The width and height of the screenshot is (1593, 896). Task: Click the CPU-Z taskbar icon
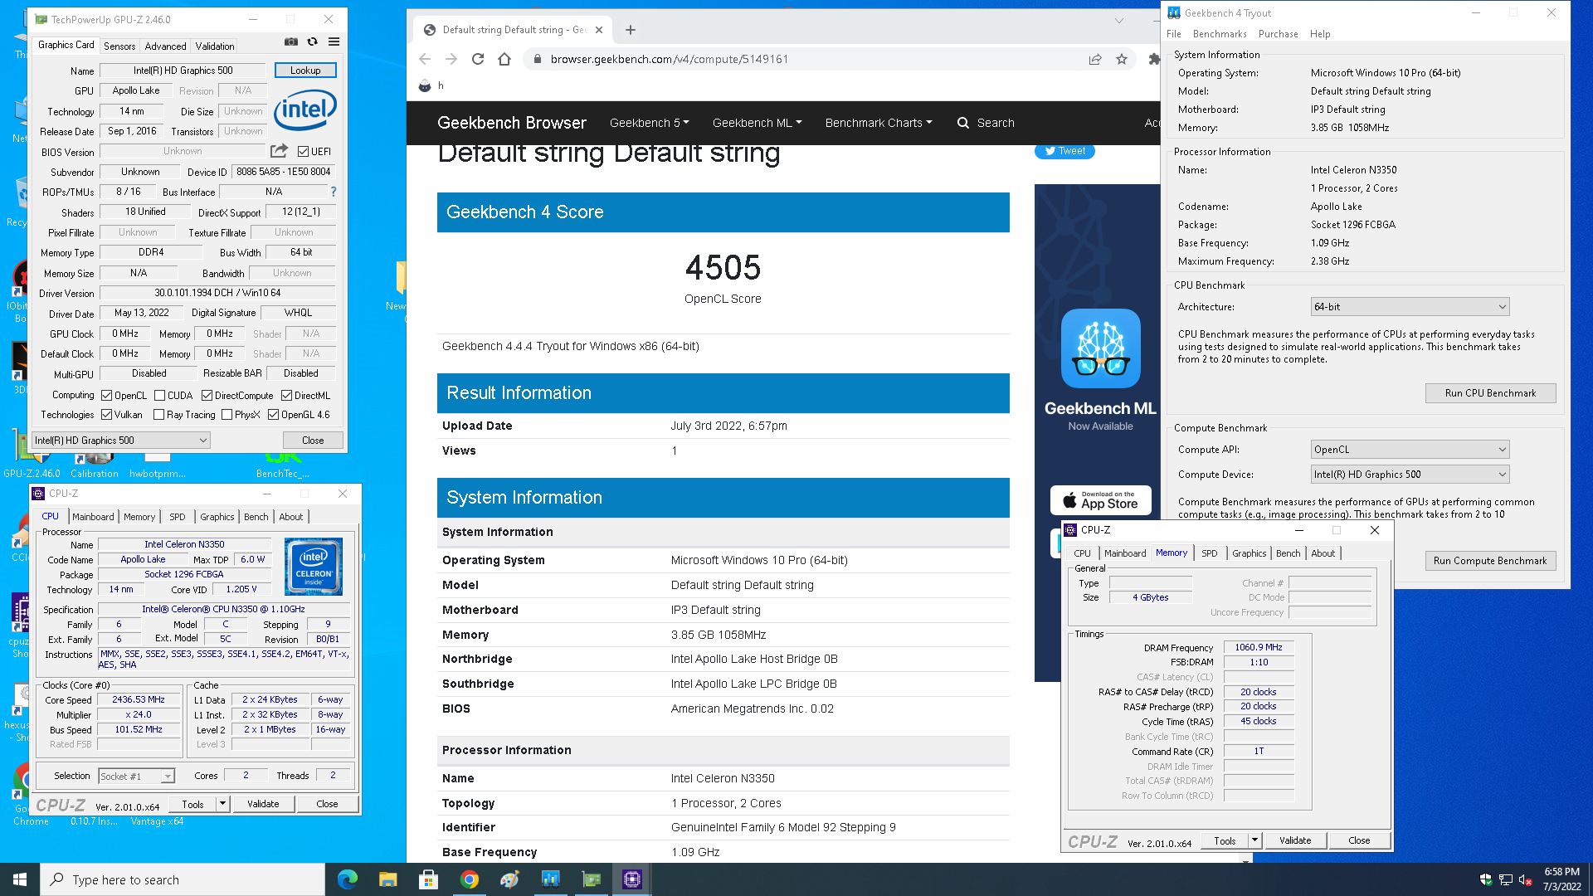pyautogui.click(x=632, y=879)
